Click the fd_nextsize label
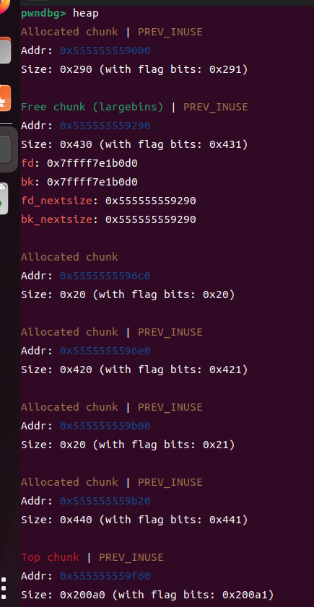This screenshot has width=314, height=607. pos(56,201)
